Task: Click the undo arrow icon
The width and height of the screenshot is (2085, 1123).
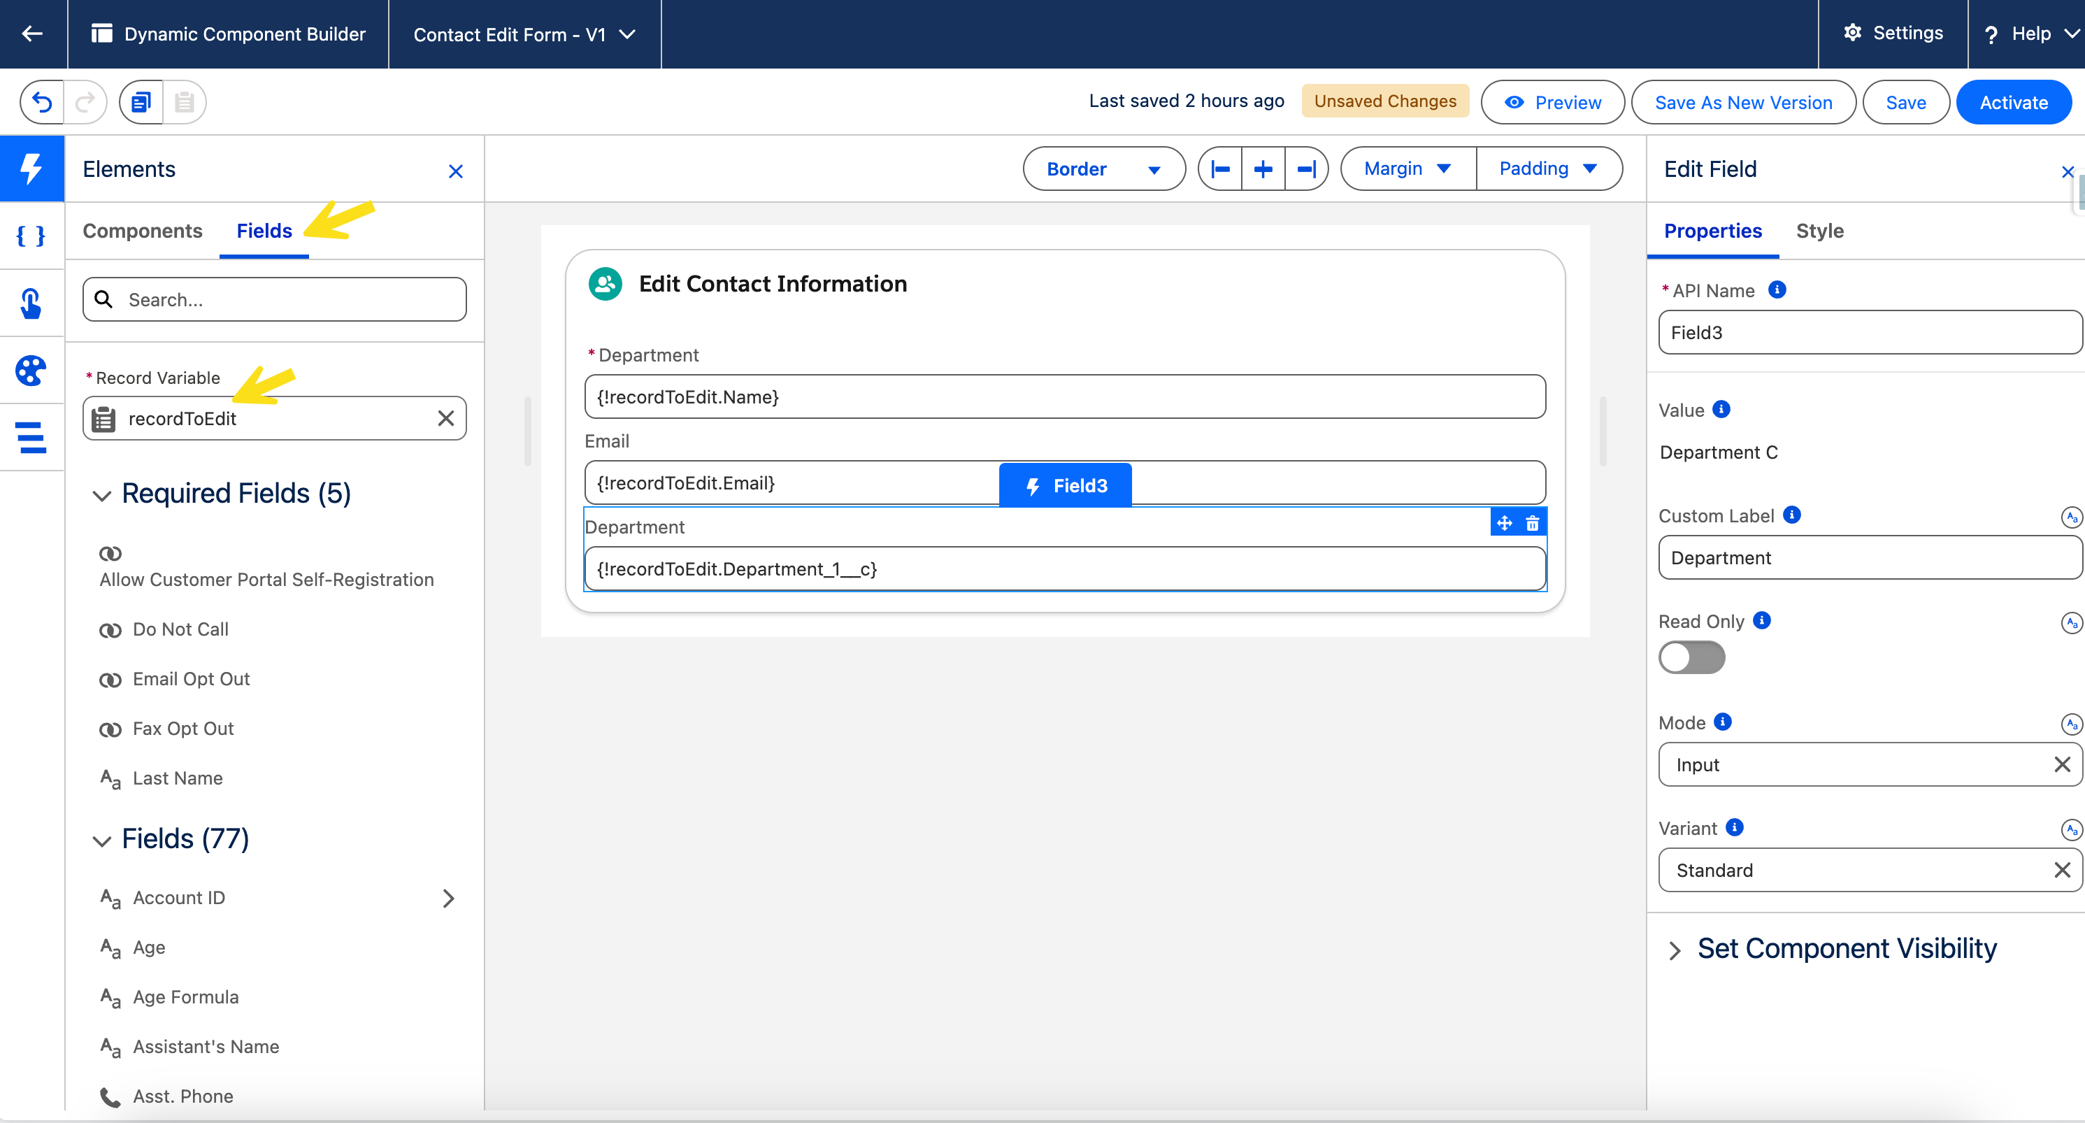Action: (x=42, y=102)
